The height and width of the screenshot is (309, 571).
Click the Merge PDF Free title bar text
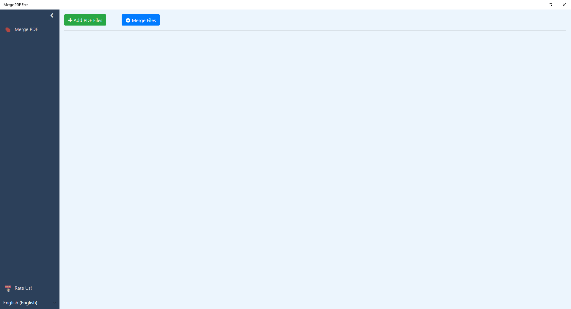[x=16, y=5]
